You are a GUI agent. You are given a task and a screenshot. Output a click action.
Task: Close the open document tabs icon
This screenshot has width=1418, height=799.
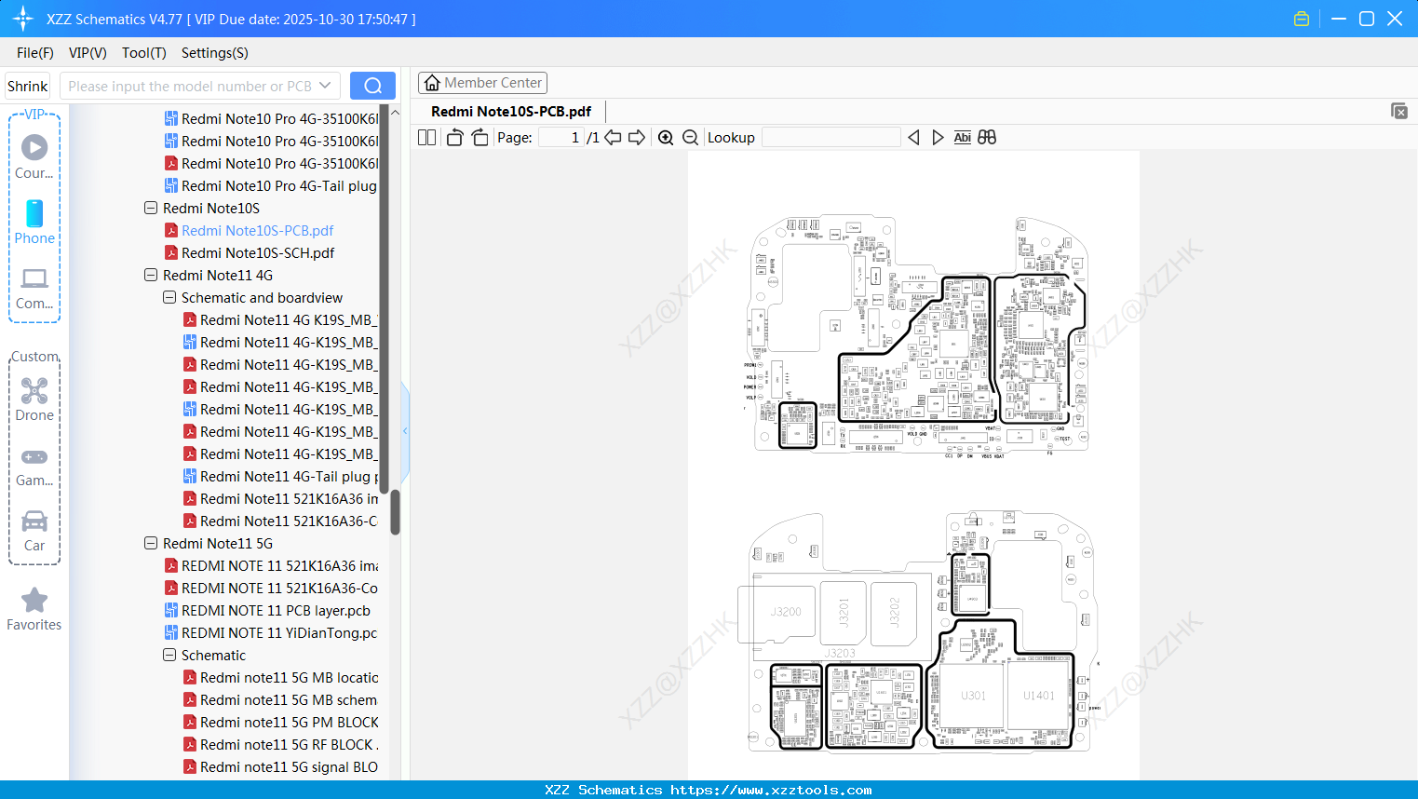click(1399, 111)
